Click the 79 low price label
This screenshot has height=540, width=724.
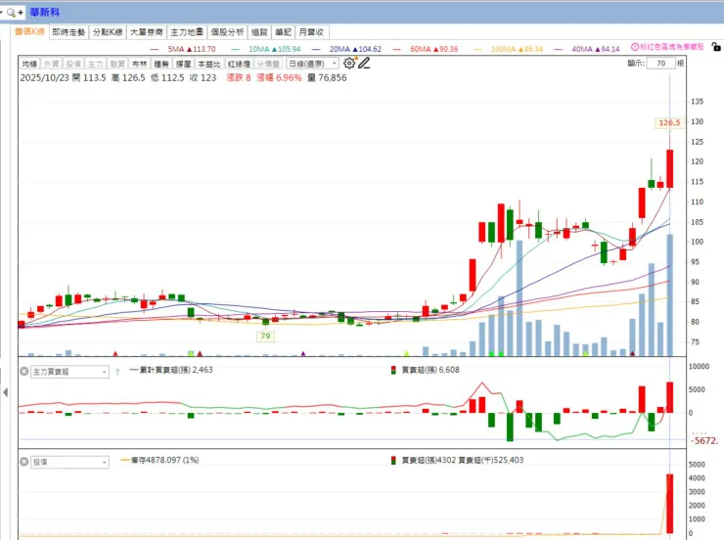click(265, 336)
